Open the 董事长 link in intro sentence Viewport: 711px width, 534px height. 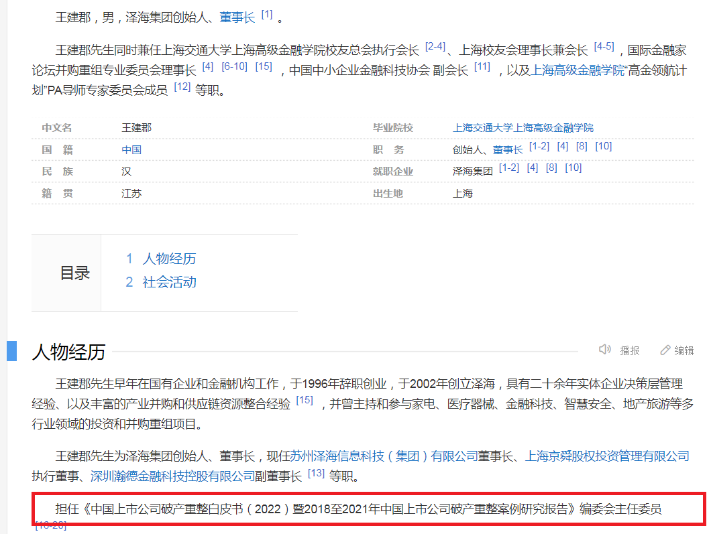(x=237, y=17)
